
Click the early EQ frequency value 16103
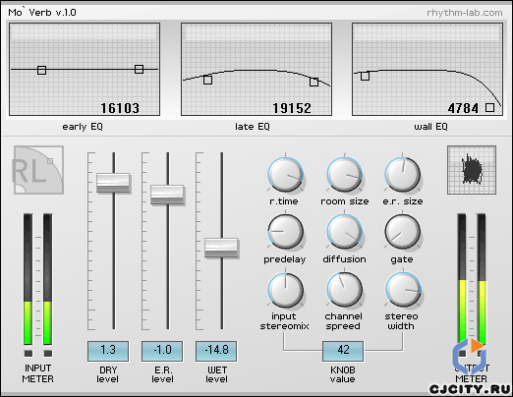click(120, 108)
